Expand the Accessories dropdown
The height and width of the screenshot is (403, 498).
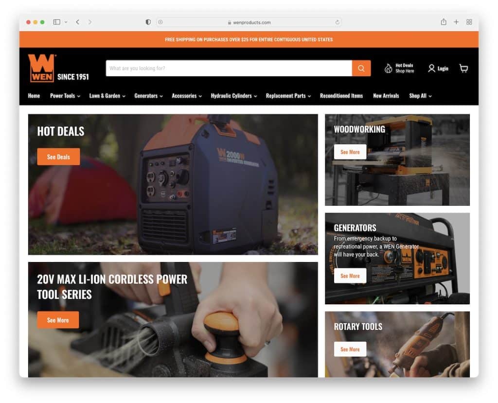click(x=187, y=96)
